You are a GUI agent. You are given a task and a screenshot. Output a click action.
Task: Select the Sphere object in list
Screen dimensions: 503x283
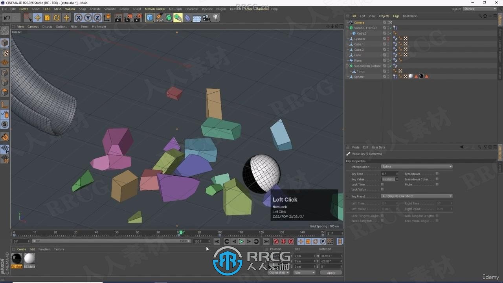click(359, 77)
